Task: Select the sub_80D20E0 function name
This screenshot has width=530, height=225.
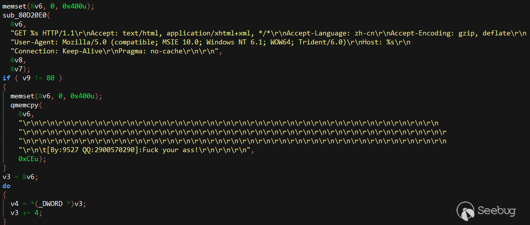Action: 25,15
